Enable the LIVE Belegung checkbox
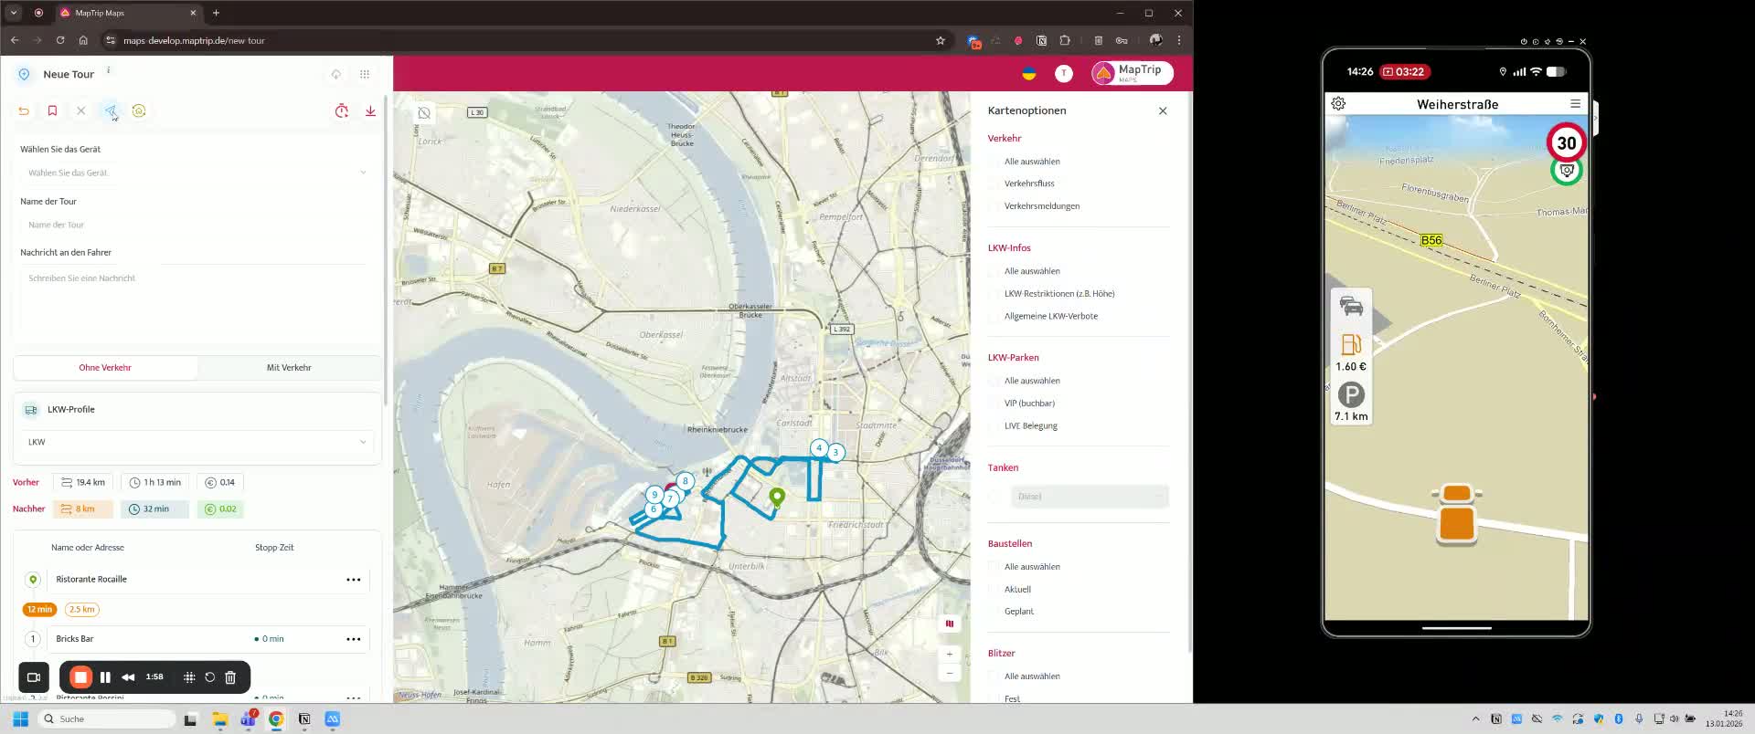The image size is (1755, 734). click(x=994, y=426)
